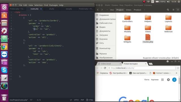Viewport: 181px width, 102px height.
Task: Open Настройка Atom bookmark
Action: (118, 73)
